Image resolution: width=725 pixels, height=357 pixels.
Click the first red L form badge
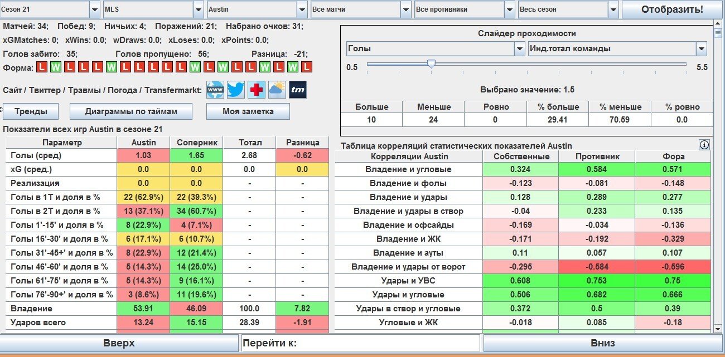click(x=42, y=67)
